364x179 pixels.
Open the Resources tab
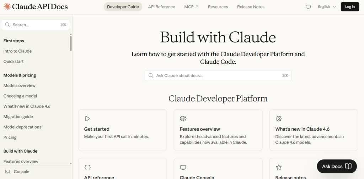click(x=218, y=7)
